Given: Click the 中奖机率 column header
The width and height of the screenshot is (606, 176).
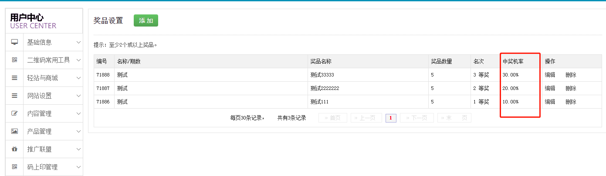Looking at the screenshot, I should tap(513, 61).
